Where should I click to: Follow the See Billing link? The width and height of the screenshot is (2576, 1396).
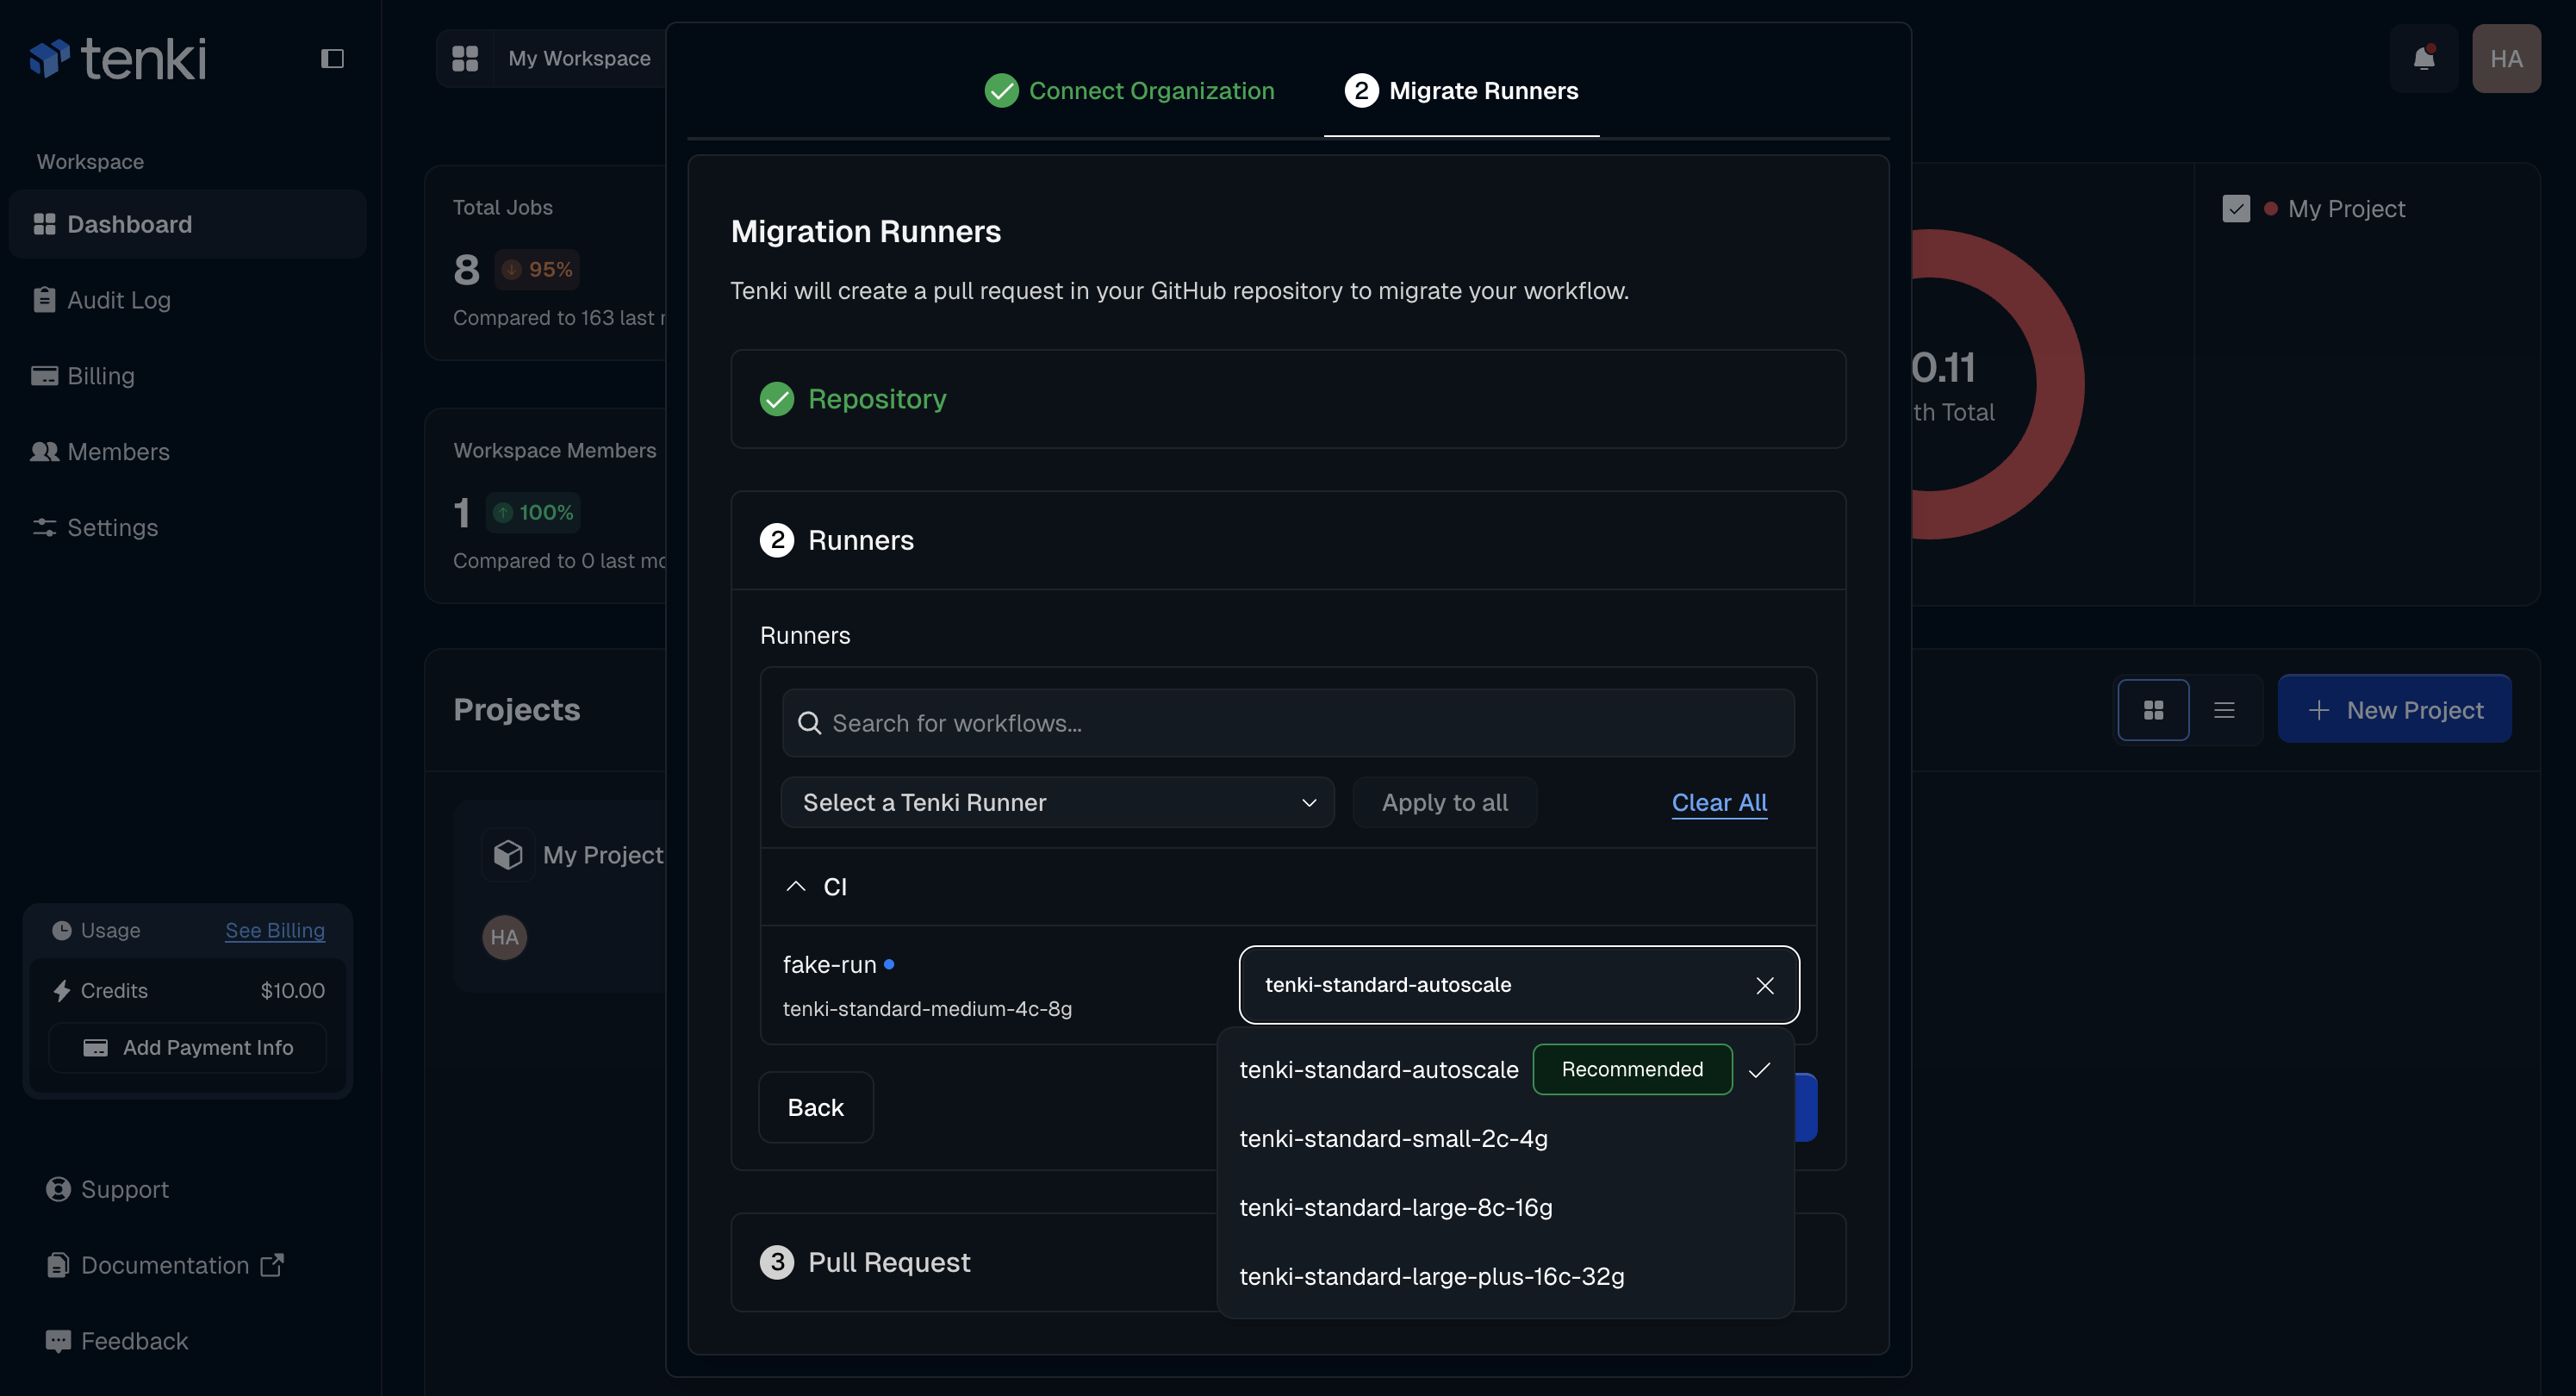(x=274, y=930)
